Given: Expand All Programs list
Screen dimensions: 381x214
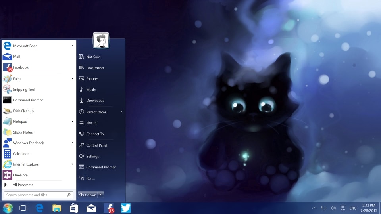Looking at the screenshot, I should coord(23,185).
